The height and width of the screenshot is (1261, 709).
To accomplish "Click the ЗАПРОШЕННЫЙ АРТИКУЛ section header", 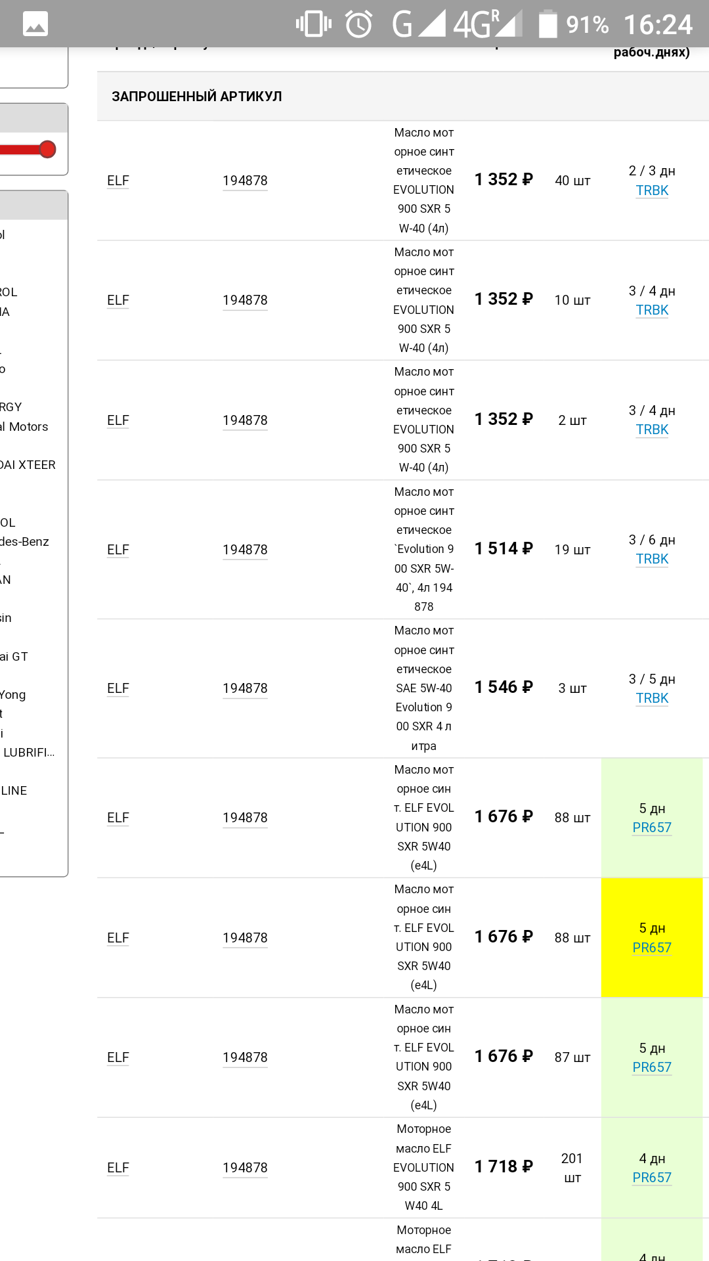I will [x=197, y=97].
